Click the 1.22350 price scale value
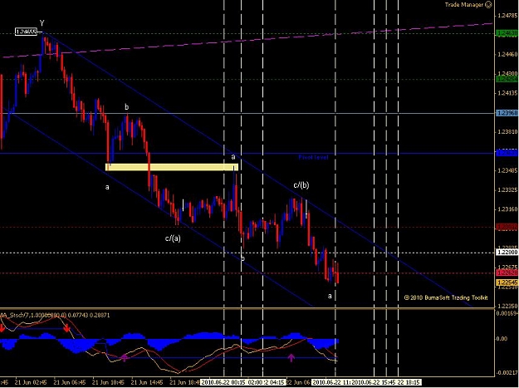 tap(507, 307)
